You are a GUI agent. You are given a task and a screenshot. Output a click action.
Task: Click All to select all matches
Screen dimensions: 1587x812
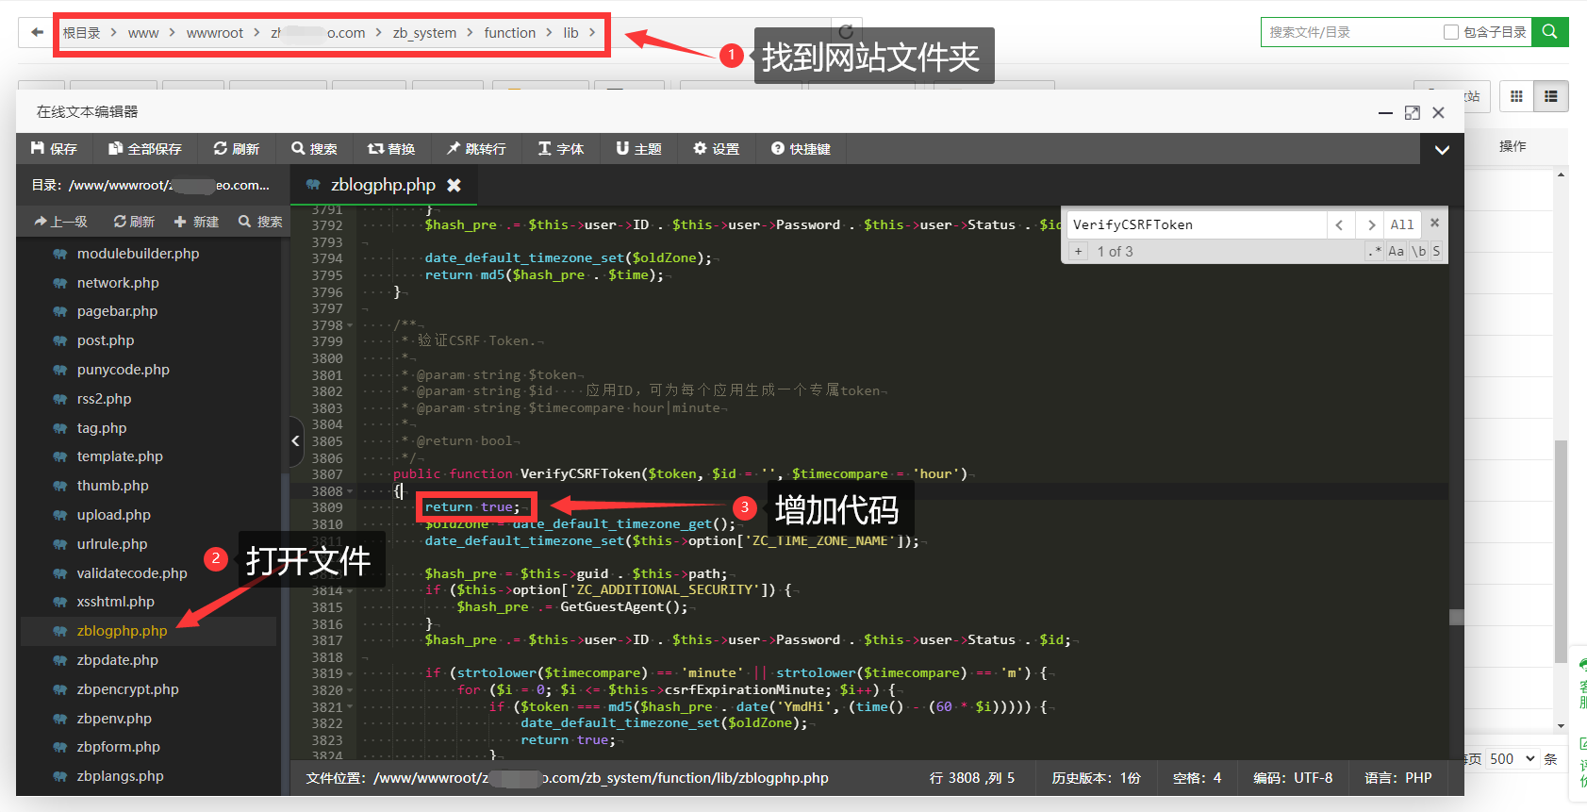[x=1402, y=224]
